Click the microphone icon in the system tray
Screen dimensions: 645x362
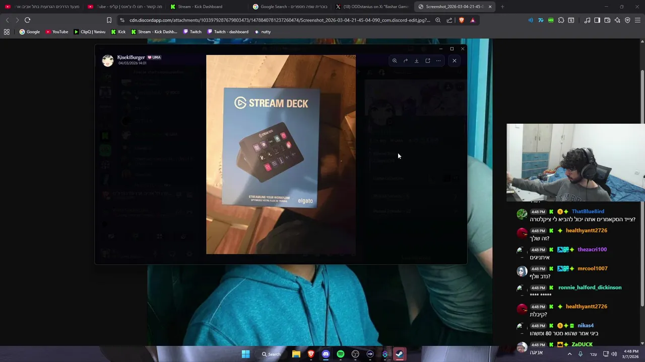(580, 354)
